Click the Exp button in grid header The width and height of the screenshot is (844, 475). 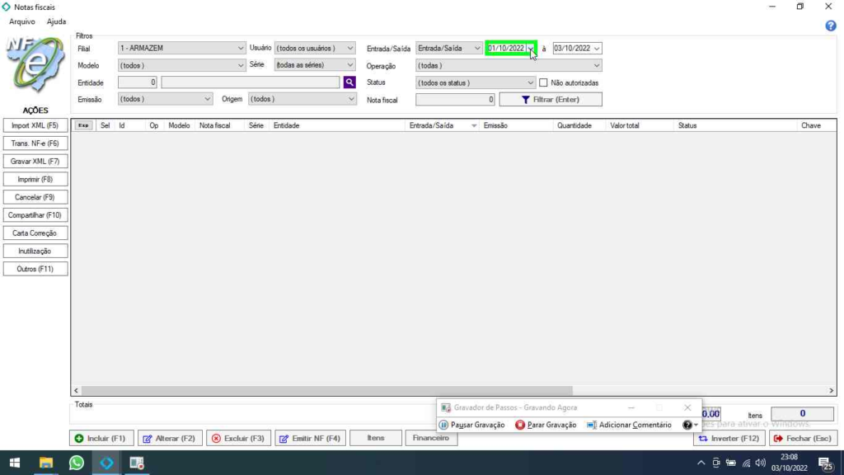[x=83, y=125]
